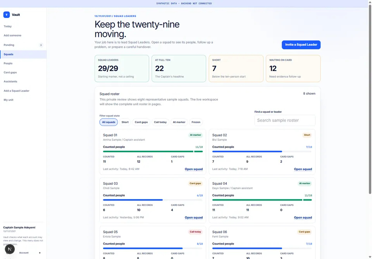Filter roster by Short squads
This screenshot has height=259, width=372.
click(x=125, y=122)
